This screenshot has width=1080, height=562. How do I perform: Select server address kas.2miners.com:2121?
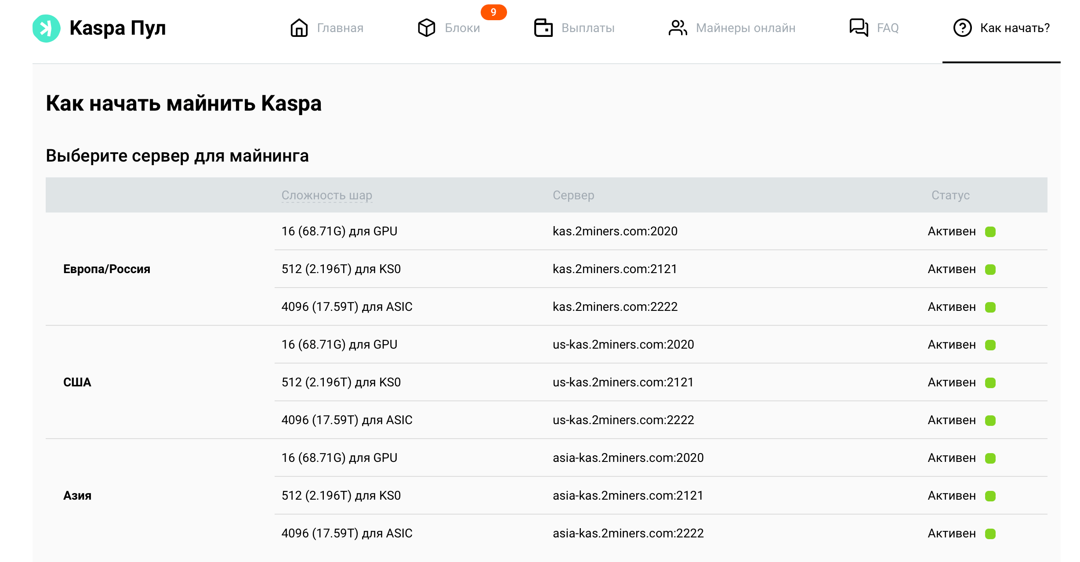tap(615, 269)
